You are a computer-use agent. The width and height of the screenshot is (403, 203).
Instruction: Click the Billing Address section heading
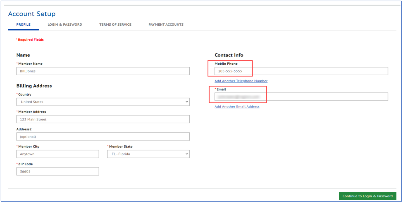(34, 86)
